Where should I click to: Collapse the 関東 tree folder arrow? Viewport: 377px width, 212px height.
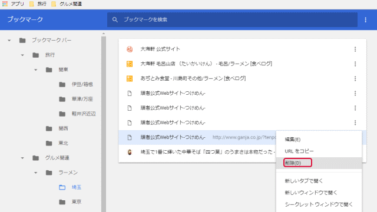coord(35,69)
